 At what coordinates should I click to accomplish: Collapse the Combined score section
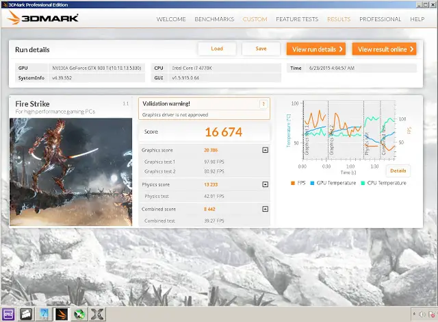(x=265, y=209)
